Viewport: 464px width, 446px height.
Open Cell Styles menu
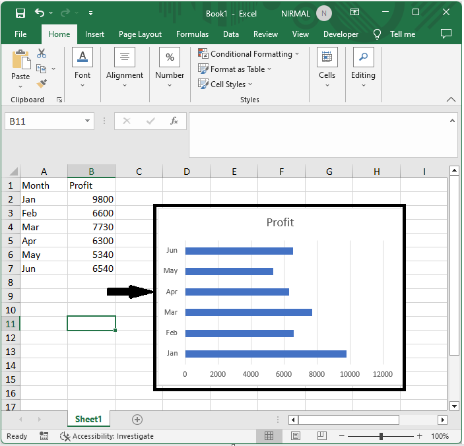(225, 84)
